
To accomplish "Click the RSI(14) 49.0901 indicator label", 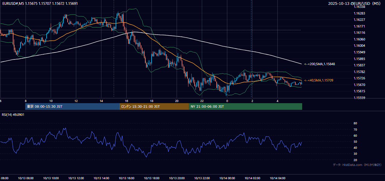I will (x=13, y=115).
